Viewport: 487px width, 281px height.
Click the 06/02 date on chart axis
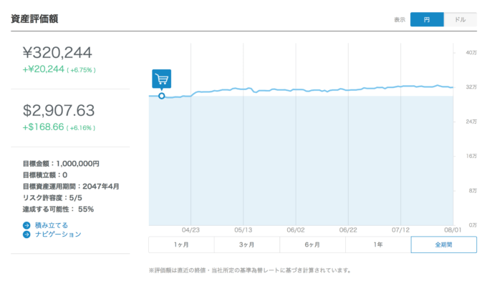click(296, 230)
